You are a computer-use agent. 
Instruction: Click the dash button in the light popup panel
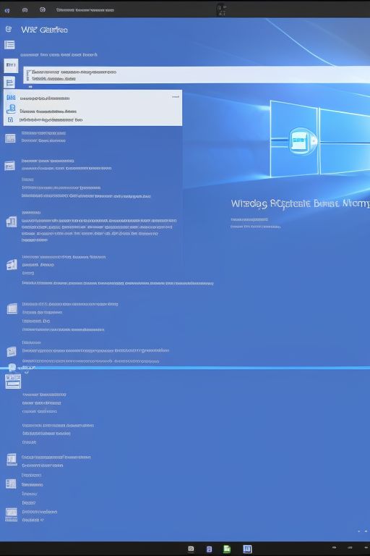pos(176,97)
